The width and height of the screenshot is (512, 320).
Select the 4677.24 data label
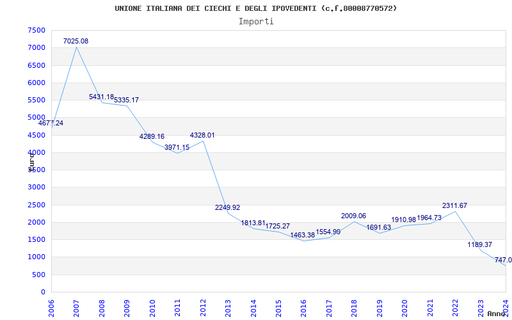pos(51,123)
